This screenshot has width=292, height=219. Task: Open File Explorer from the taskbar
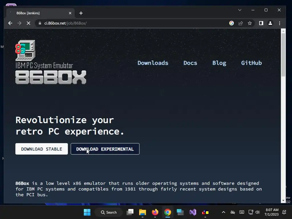coord(143,212)
